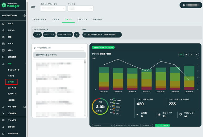Click the contact icon for お問い合わせ
The height and width of the screenshot is (137, 203).
click(x=3, y=134)
